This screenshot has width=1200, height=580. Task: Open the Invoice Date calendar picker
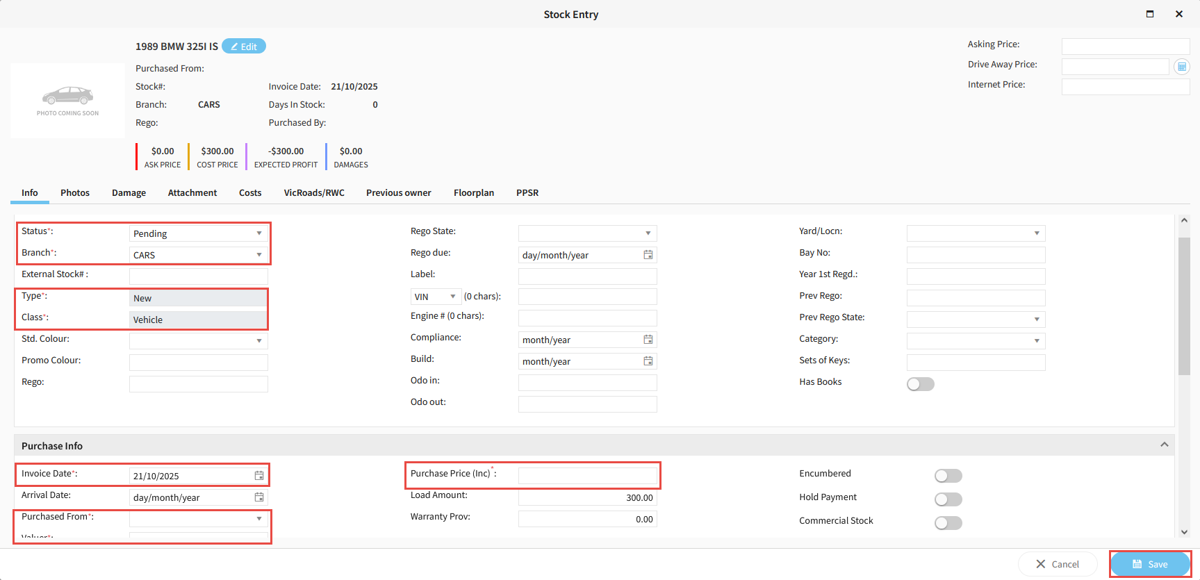258,476
